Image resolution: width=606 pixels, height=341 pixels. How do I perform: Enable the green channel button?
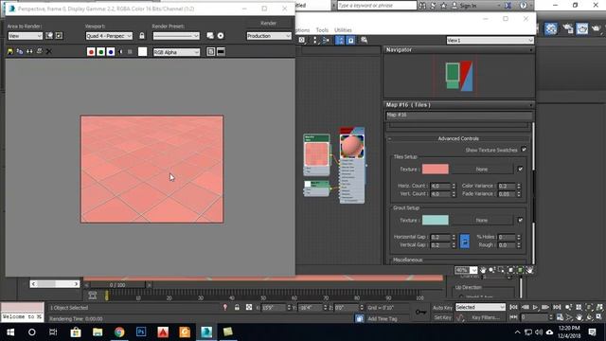[x=101, y=52]
